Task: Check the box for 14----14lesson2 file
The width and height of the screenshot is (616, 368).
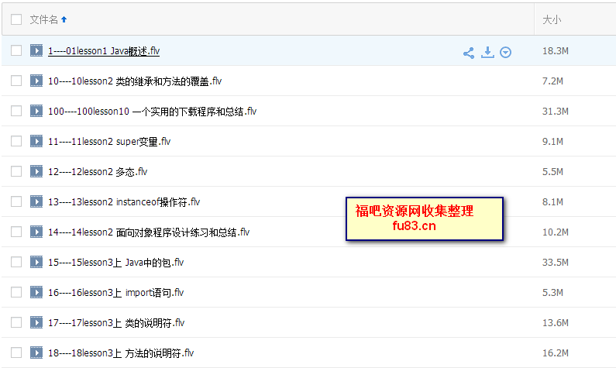Action: (x=16, y=232)
